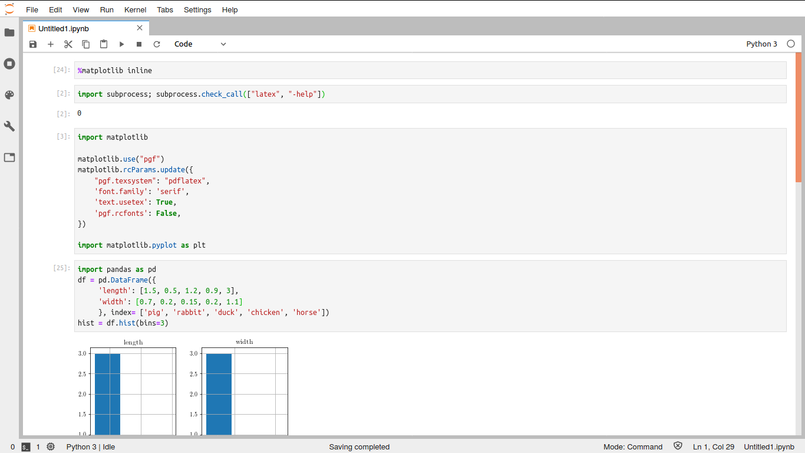The width and height of the screenshot is (805, 453).
Task: Open the Commands palette sidebar icon
Action: (9, 95)
